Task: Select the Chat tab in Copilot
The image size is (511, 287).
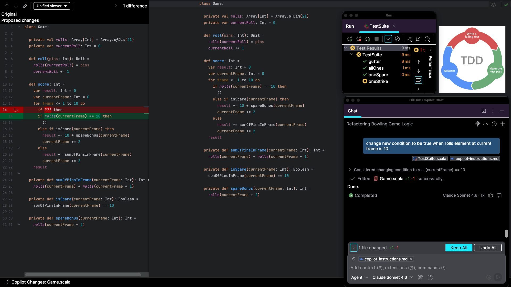Action: point(352,111)
